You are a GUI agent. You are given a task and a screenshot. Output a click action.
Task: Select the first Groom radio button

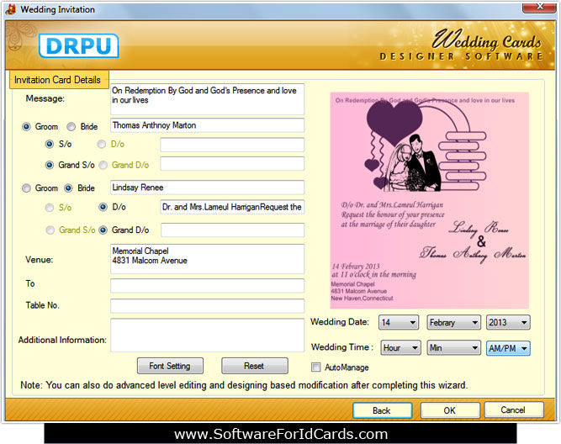click(26, 127)
